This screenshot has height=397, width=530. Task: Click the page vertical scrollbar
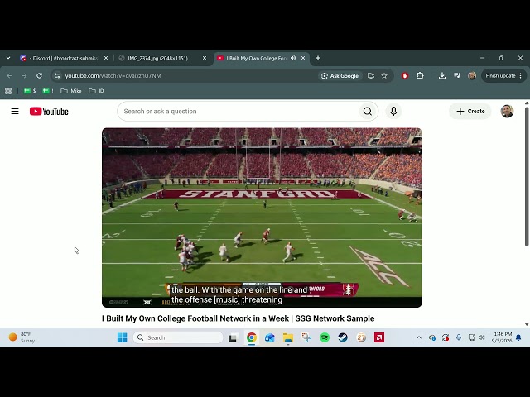pyautogui.click(x=527, y=176)
